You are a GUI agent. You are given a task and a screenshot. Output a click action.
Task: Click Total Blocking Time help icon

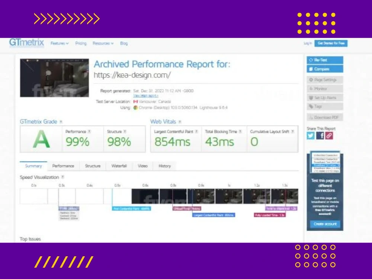[x=240, y=131]
